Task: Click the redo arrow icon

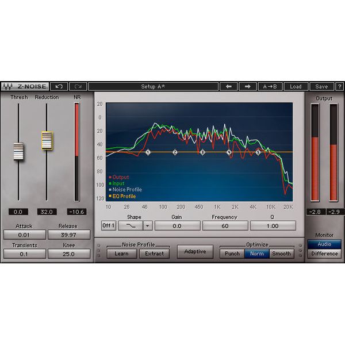Action: tap(78, 86)
